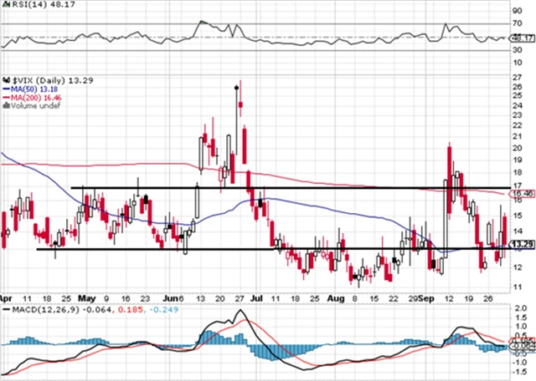Click the Volume undef legend icon
The height and width of the screenshot is (381, 536).
(x=5, y=106)
